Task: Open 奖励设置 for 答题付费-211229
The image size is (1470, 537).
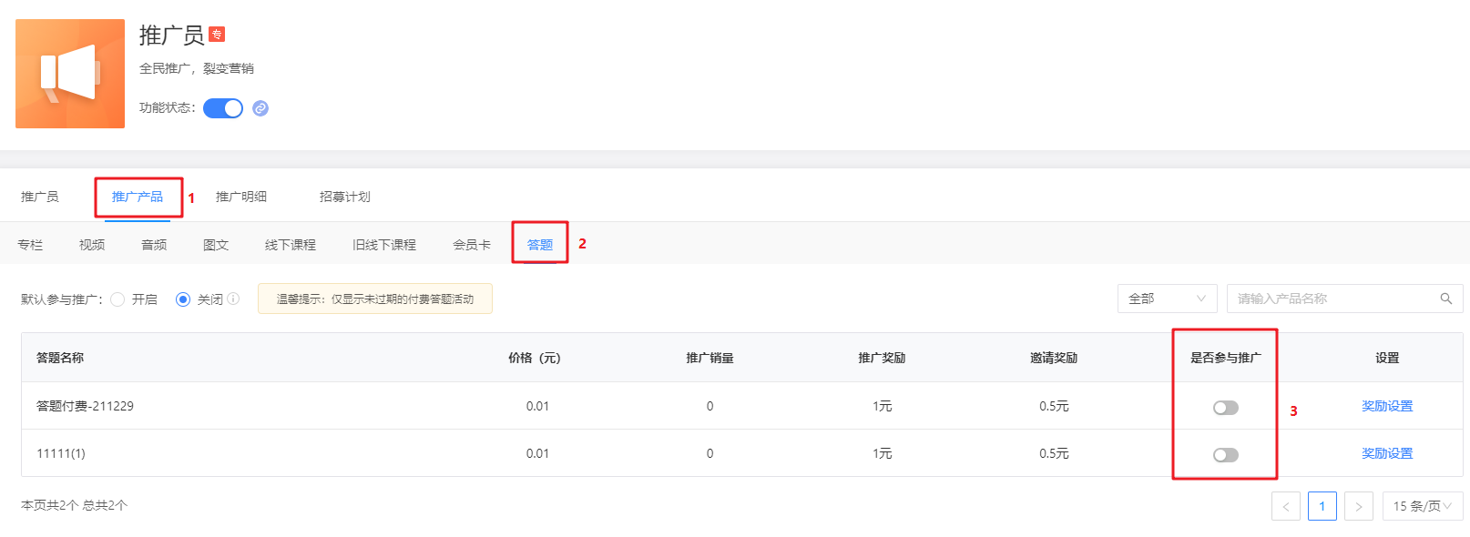Action: (x=1387, y=406)
